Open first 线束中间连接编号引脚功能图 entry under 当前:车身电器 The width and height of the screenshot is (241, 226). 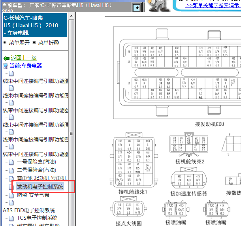click(36, 81)
